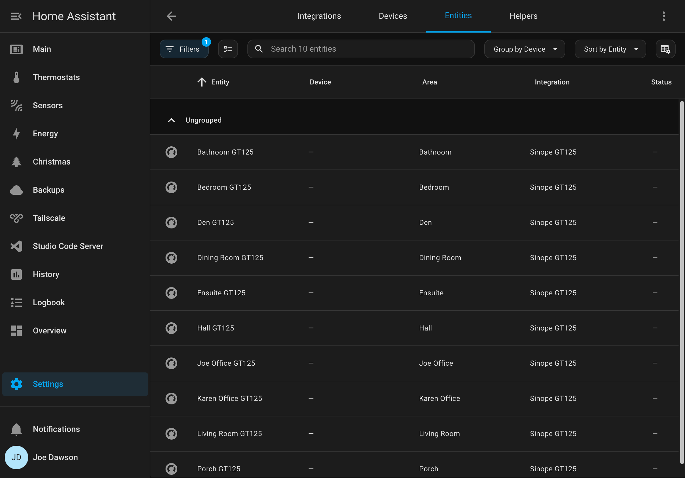Open the Bedroom GT125 entity row
This screenshot has width=685, height=478.
click(414, 188)
